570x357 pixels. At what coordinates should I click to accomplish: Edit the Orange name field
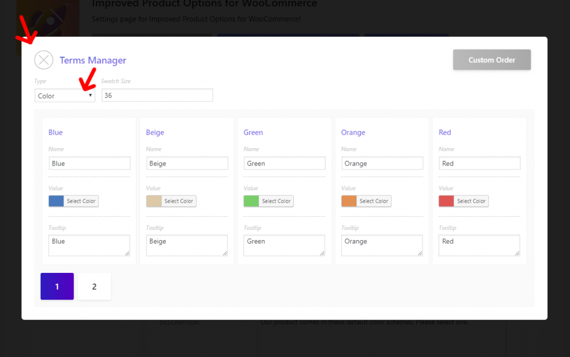click(x=382, y=163)
